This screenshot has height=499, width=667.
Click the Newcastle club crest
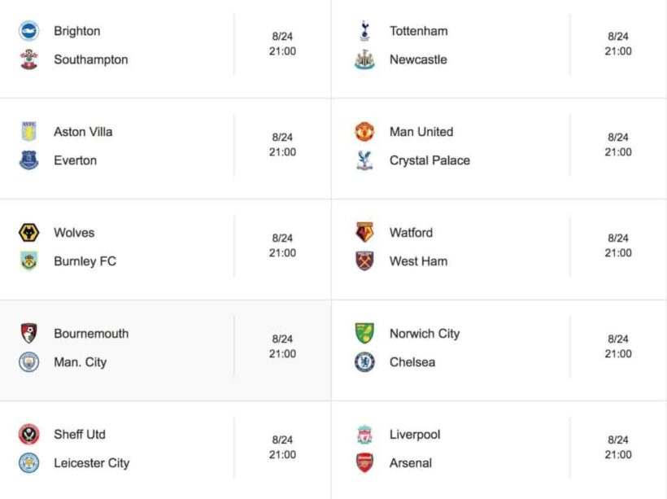(364, 59)
